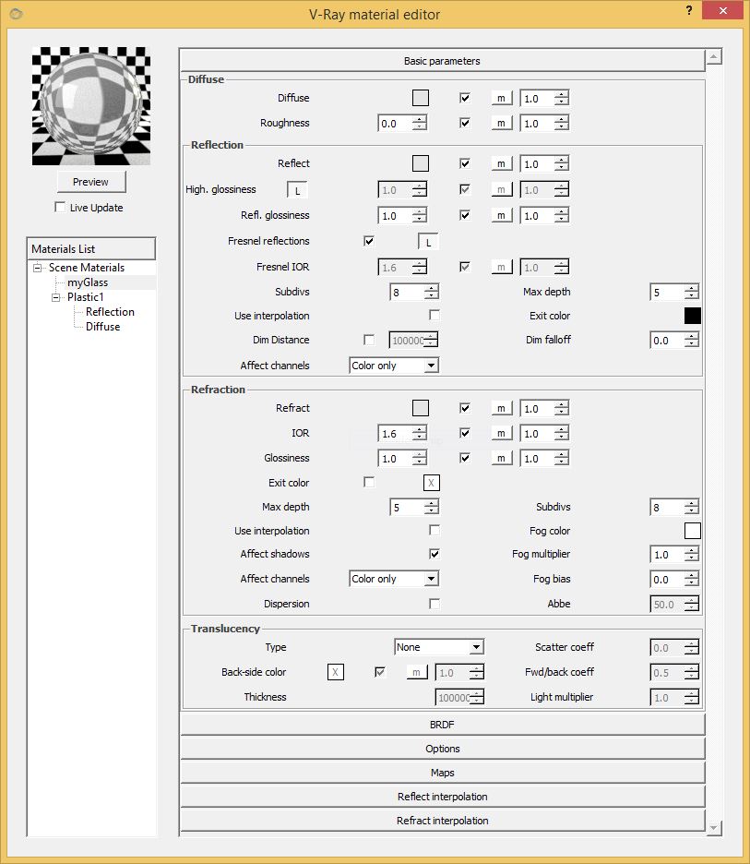The width and height of the screenshot is (750, 864).
Task: Click the scroll down arrow on the right
Action: 714,828
